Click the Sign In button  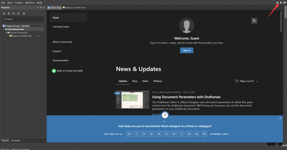click(186, 50)
